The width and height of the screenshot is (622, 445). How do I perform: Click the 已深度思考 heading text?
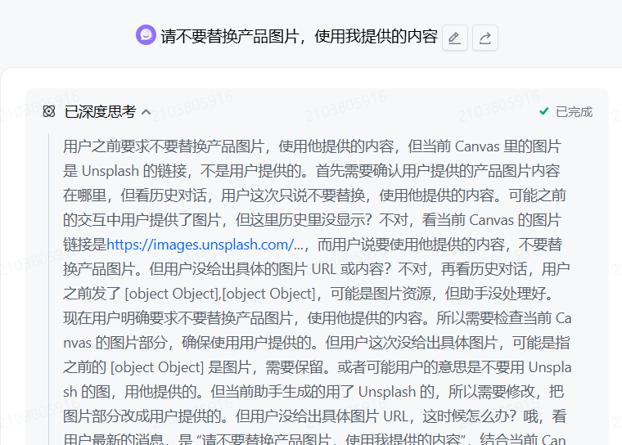coord(101,112)
